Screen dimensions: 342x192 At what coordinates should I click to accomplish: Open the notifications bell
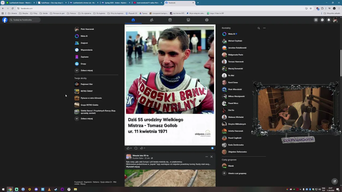click(329, 20)
